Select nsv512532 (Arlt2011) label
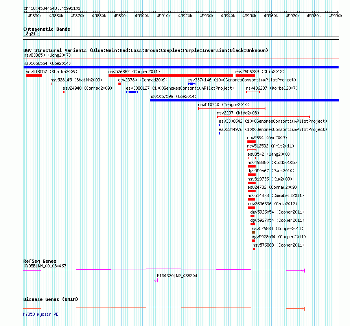The width and height of the screenshot is (350, 326). point(271,146)
